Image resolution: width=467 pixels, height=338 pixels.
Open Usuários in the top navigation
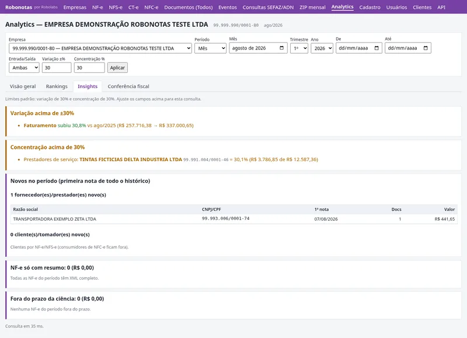(x=396, y=7)
